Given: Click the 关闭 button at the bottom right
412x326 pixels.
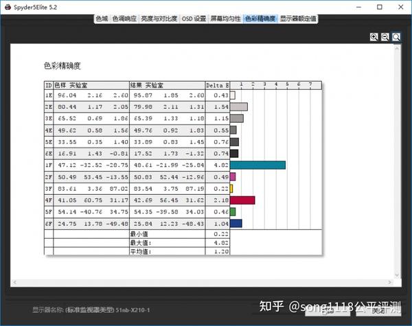Looking at the screenshot, I should click(x=378, y=311).
